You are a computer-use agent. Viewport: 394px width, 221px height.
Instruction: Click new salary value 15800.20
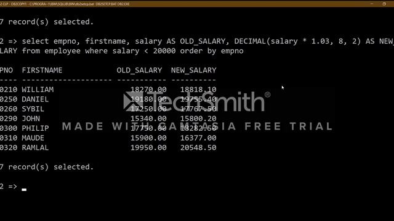coord(198,118)
